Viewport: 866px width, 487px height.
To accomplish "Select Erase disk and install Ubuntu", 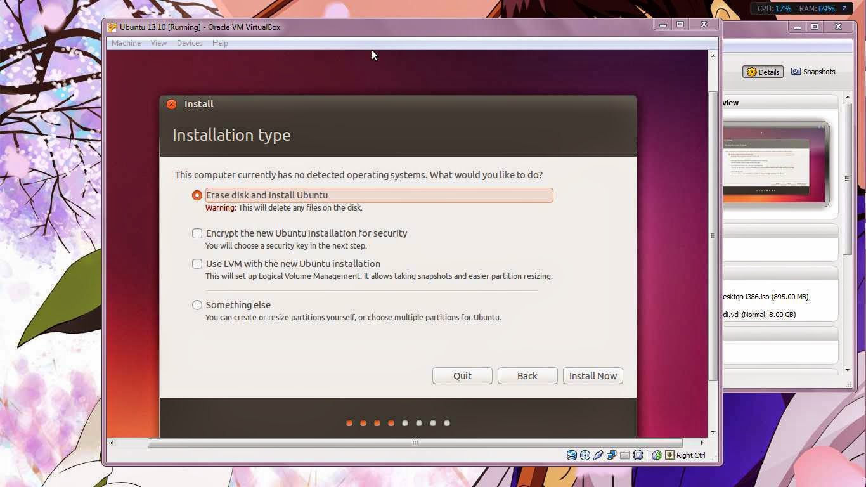I will click(x=197, y=195).
